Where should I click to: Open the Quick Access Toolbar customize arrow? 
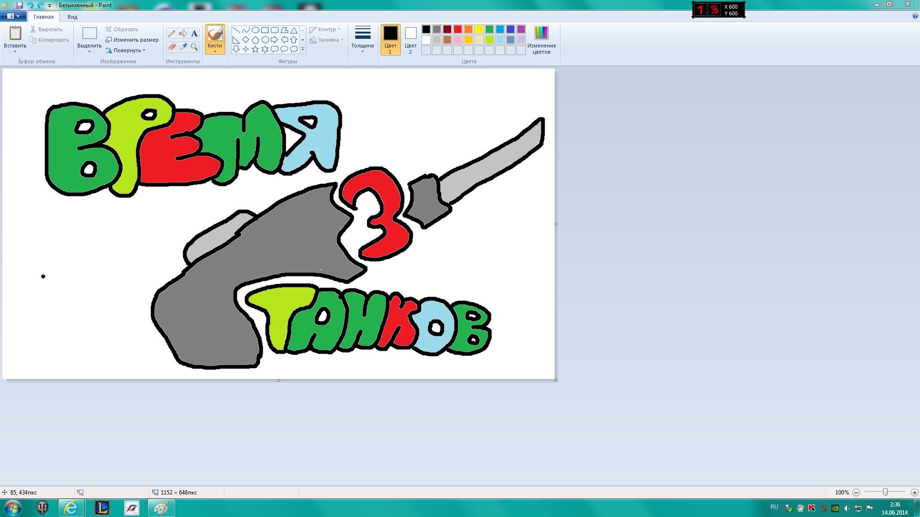click(49, 6)
